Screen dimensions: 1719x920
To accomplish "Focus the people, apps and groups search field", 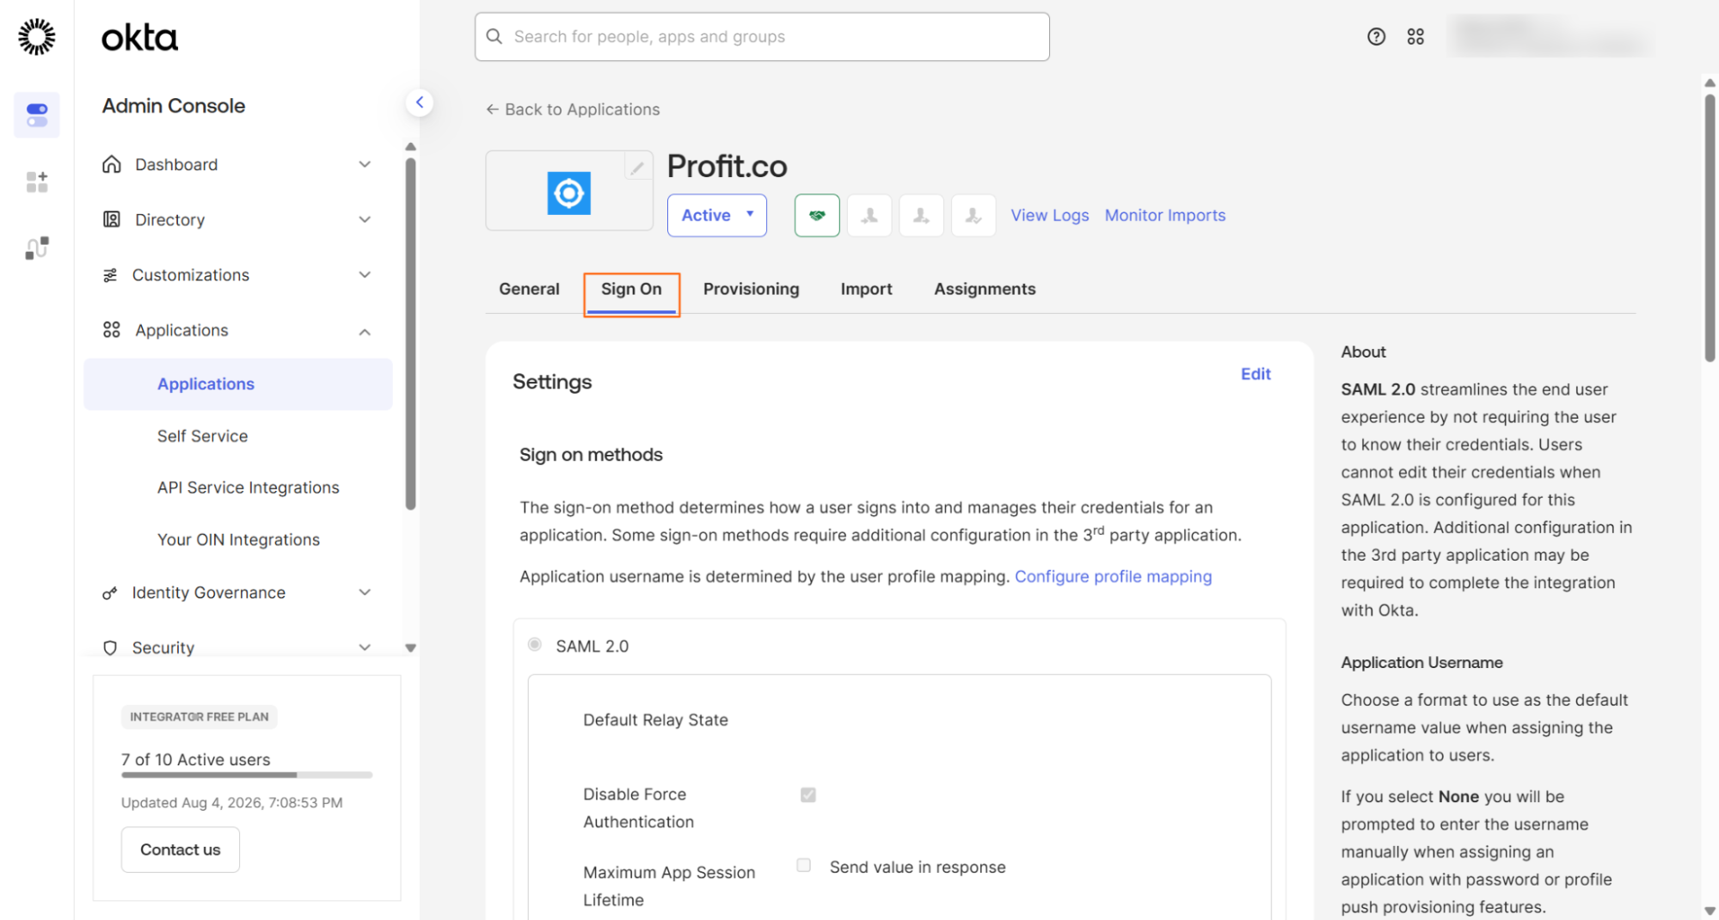I will click(762, 36).
